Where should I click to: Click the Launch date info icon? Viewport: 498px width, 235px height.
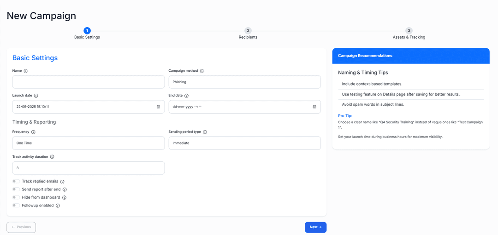[36, 96]
